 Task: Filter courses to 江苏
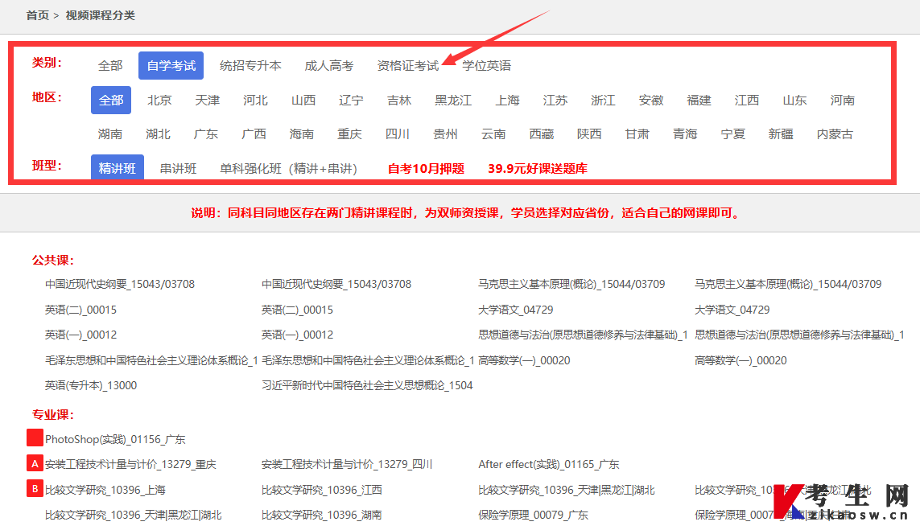[x=555, y=101]
